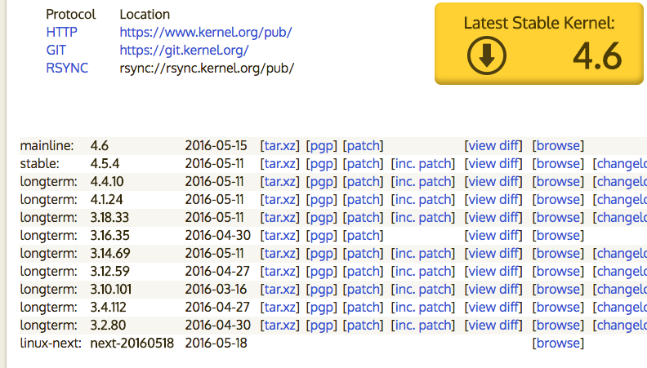The height and width of the screenshot is (368, 647).
Task: Open the RSYNC protocol link
Action: point(67,68)
